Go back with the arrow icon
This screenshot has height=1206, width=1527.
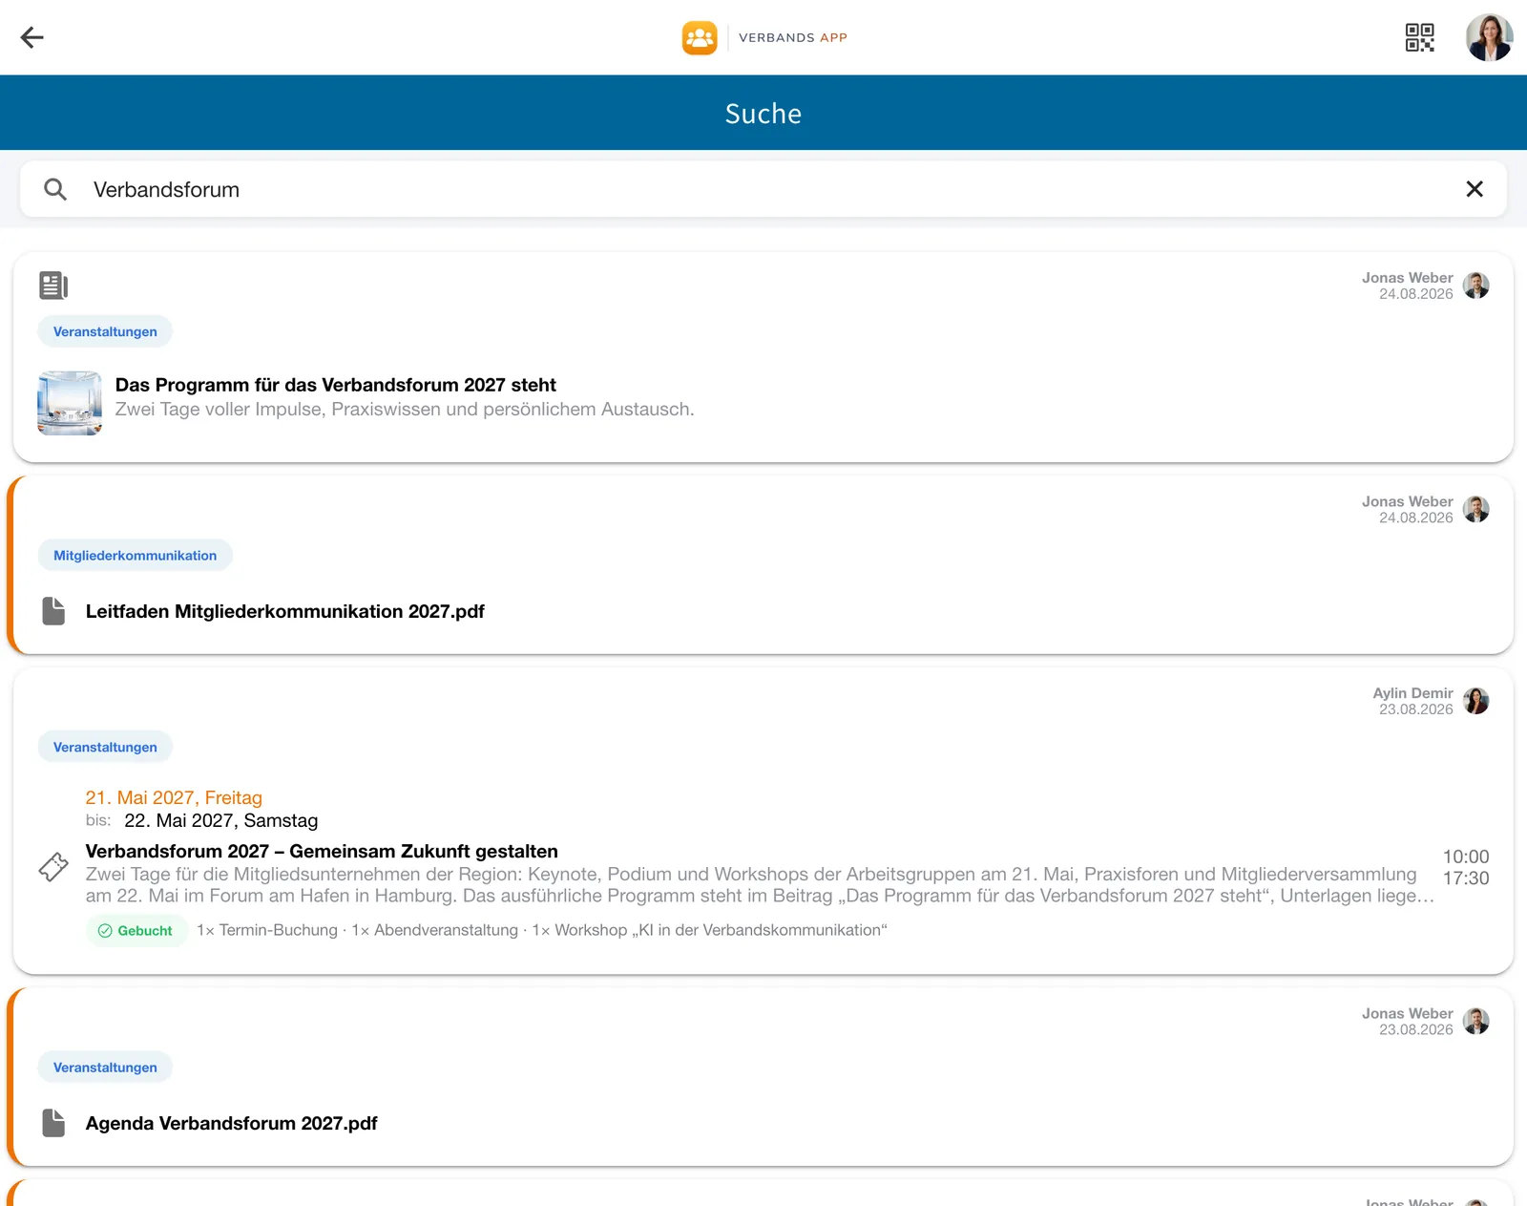coord(32,37)
